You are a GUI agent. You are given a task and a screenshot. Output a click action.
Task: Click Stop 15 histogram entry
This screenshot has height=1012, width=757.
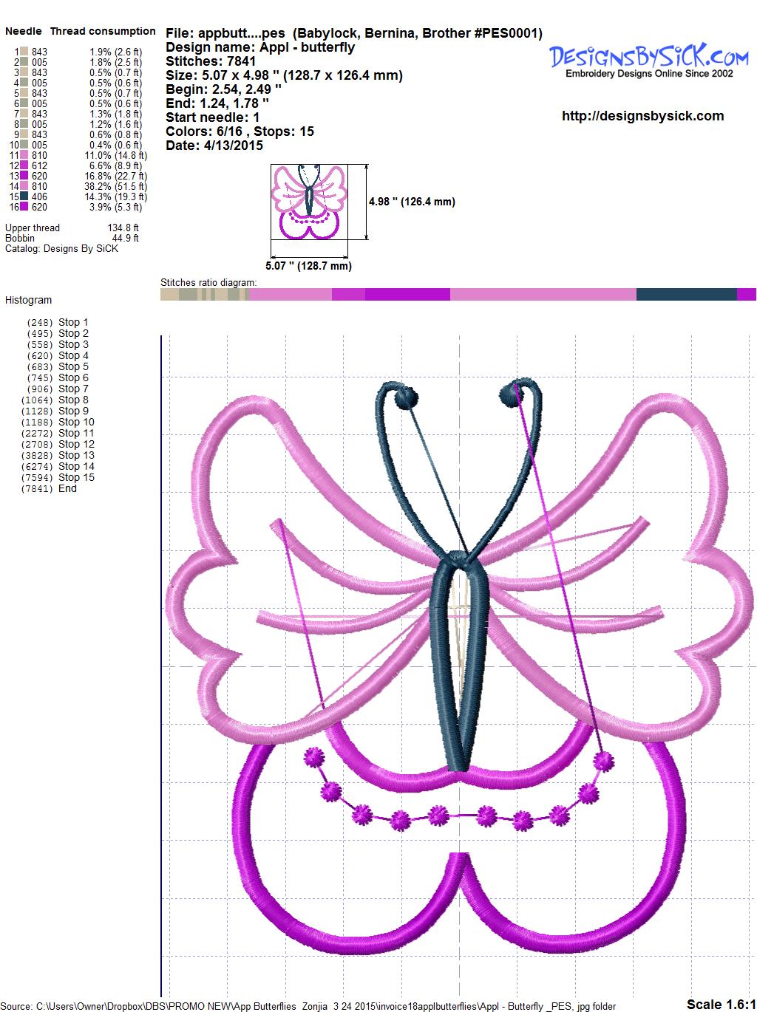pyautogui.click(x=75, y=477)
